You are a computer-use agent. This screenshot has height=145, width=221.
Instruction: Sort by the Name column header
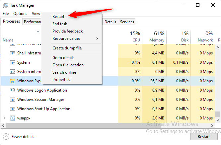coord(8,40)
